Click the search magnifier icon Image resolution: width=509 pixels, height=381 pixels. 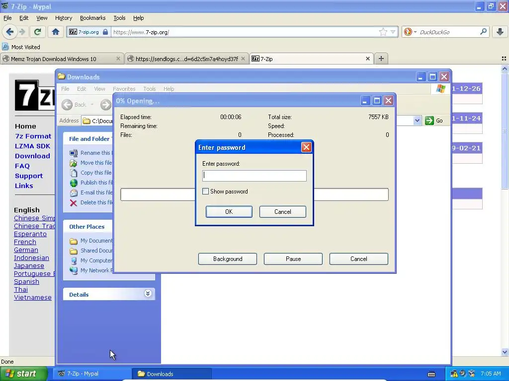pyautogui.click(x=483, y=32)
